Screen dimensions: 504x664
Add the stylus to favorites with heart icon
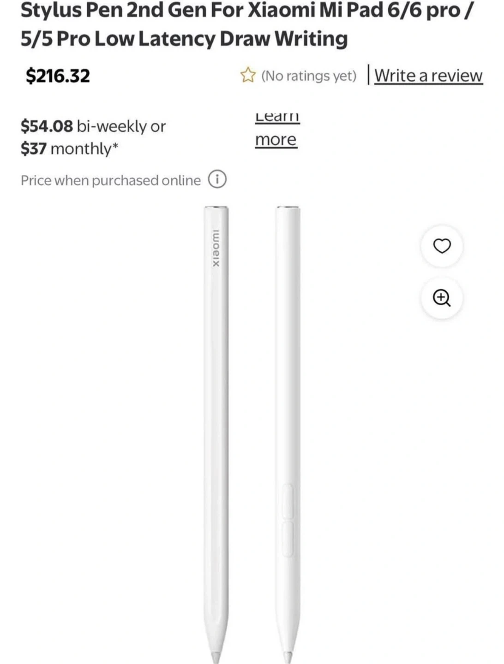[x=442, y=246]
